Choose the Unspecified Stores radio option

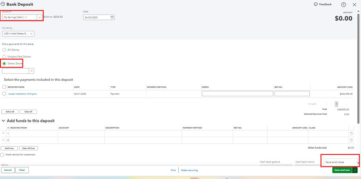pyautogui.click(x=4, y=57)
